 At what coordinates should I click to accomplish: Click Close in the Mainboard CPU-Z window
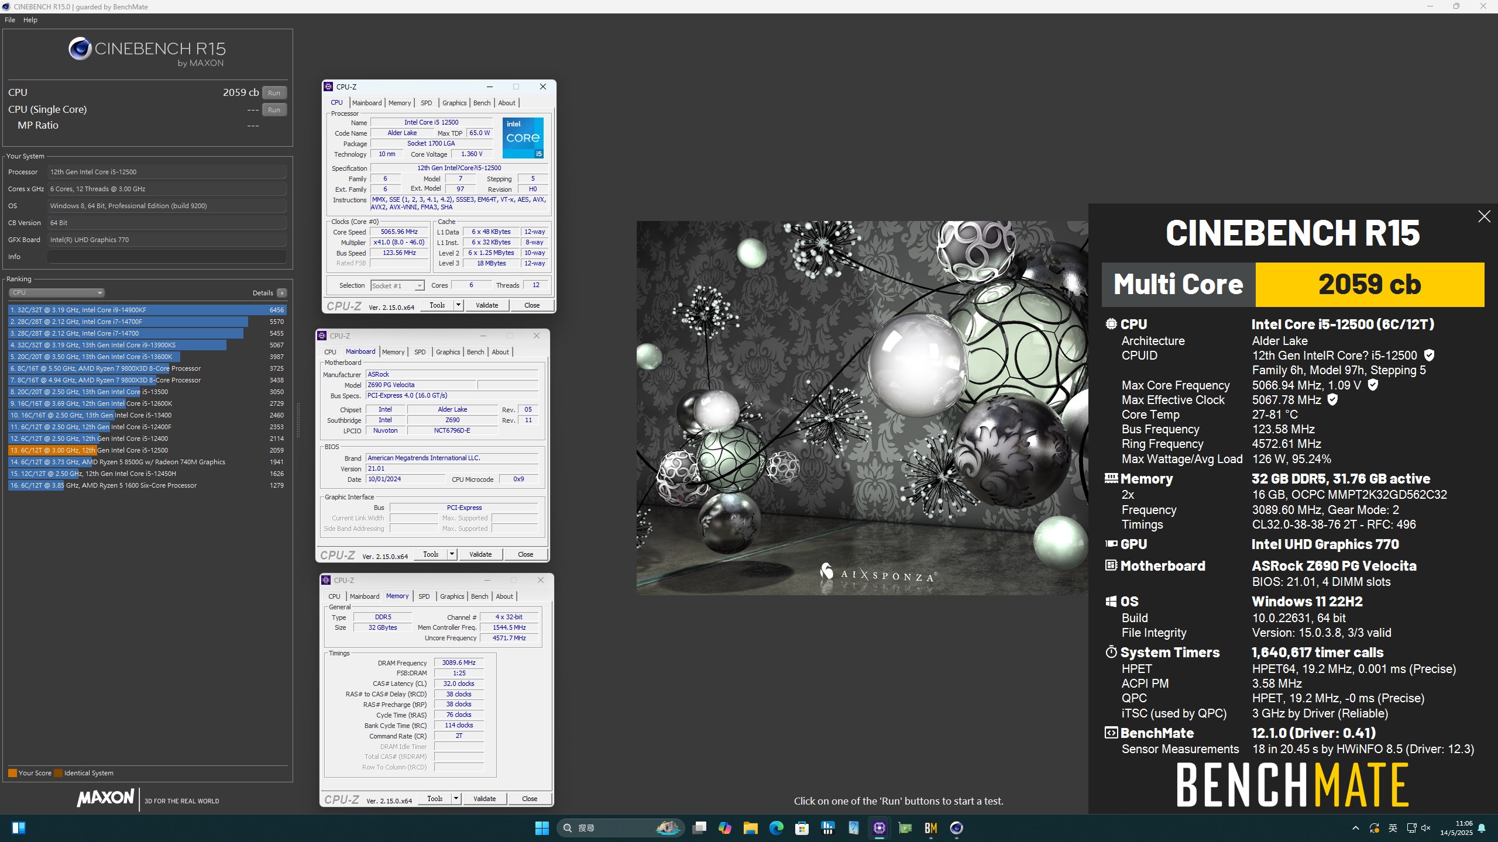coord(525,554)
